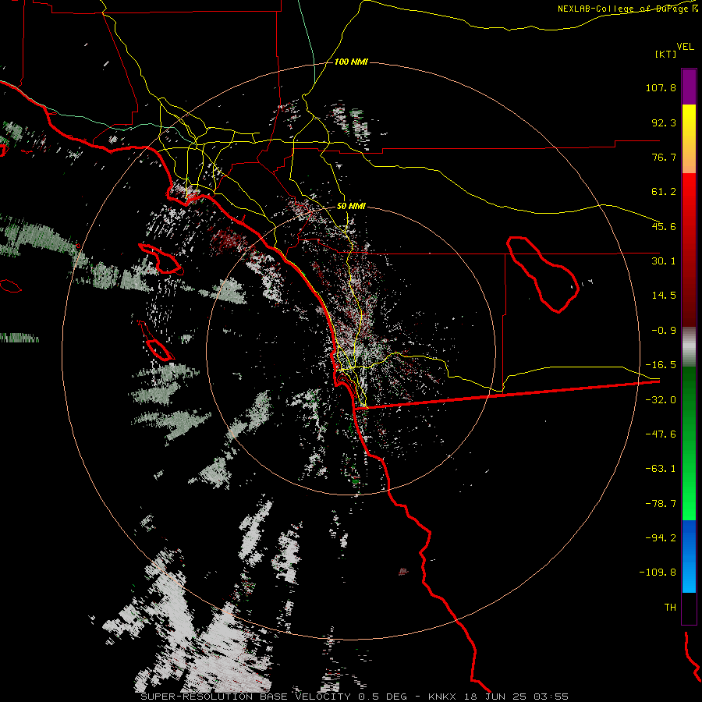The height and width of the screenshot is (702, 702).
Task: Click the 30.1 legend value
Action: pos(664,261)
